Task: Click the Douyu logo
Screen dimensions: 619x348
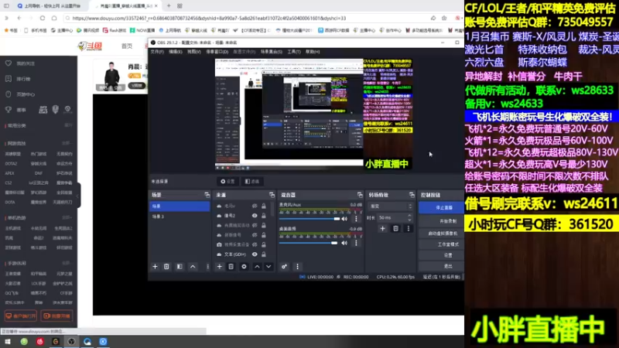Action: pyautogui.click(x=90, y=46)
